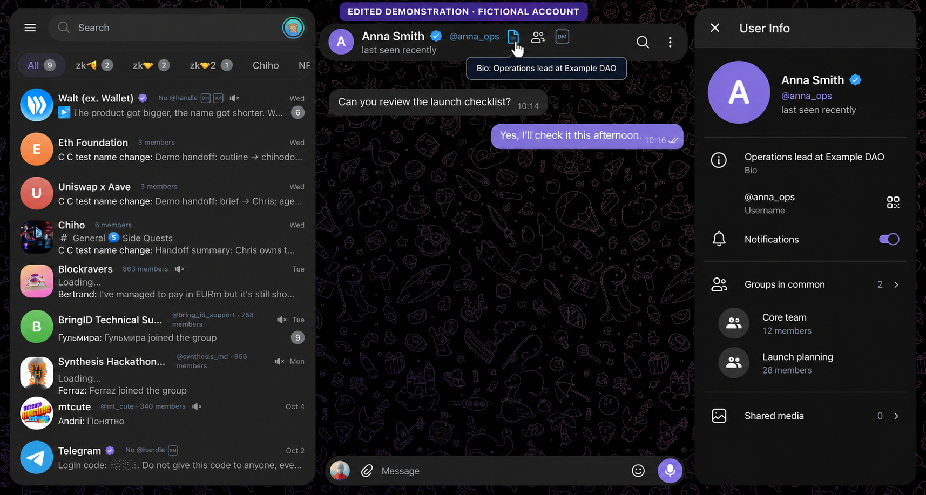Expand Groups in common chevron

(x=896, y=284)
